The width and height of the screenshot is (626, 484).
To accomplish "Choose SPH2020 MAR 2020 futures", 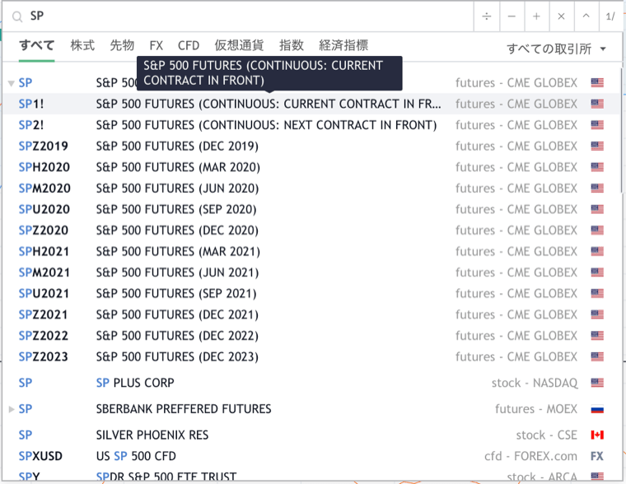I will coord(311,167).
